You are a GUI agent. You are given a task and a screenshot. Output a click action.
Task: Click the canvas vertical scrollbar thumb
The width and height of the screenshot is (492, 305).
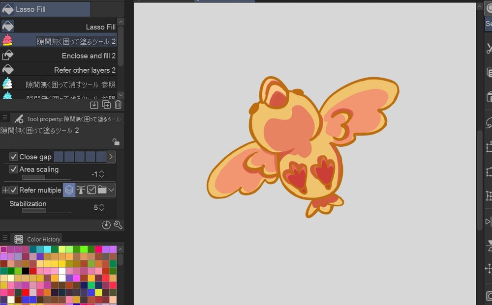pos(479,180)
